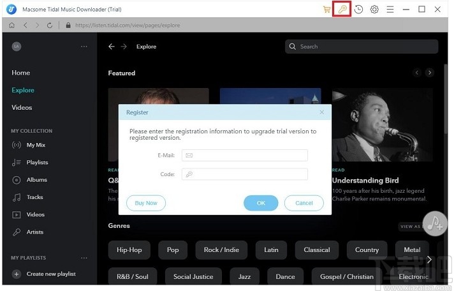Click Create new playlist
This screenshot has height=291, width=454.
coord(51,274)
